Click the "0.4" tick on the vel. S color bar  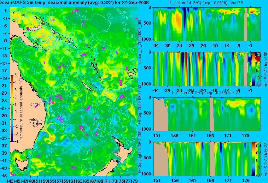click(x=258, y=146)
